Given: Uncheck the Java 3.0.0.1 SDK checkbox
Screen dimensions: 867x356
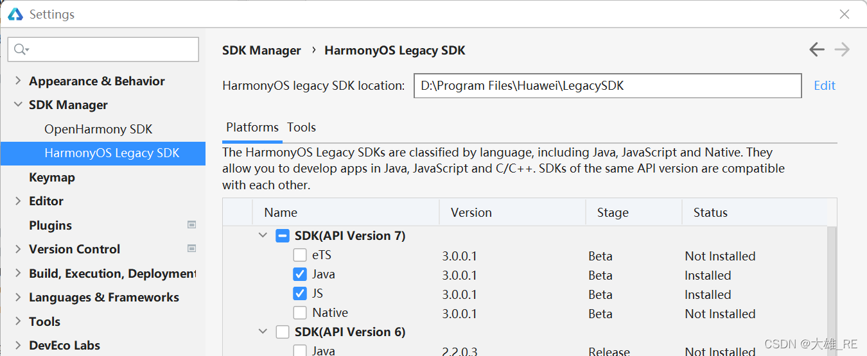Looking at the screenshot, I should point(300,275).
